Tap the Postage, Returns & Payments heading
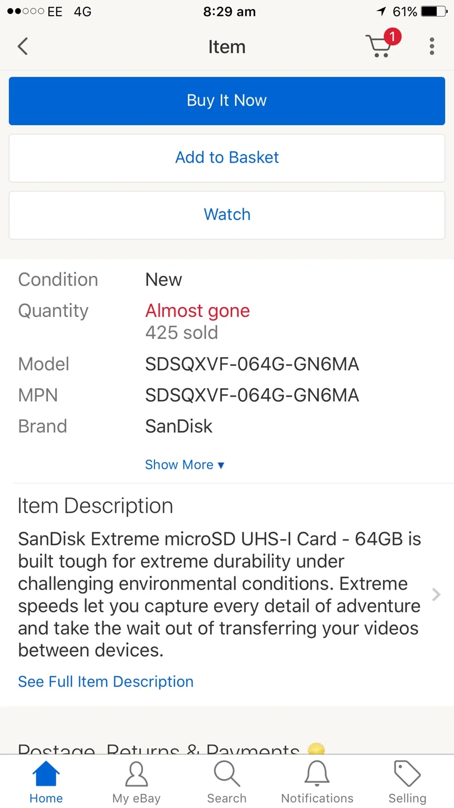Image resolution: width=454 pixels, height=808 pixels. pyautogui.click(x=159, y=749)
